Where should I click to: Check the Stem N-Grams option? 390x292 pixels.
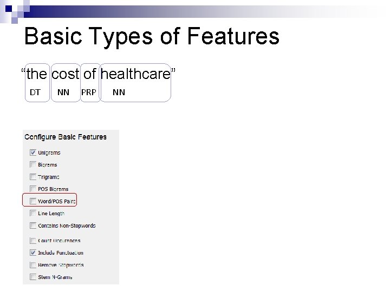click(33, 277)
